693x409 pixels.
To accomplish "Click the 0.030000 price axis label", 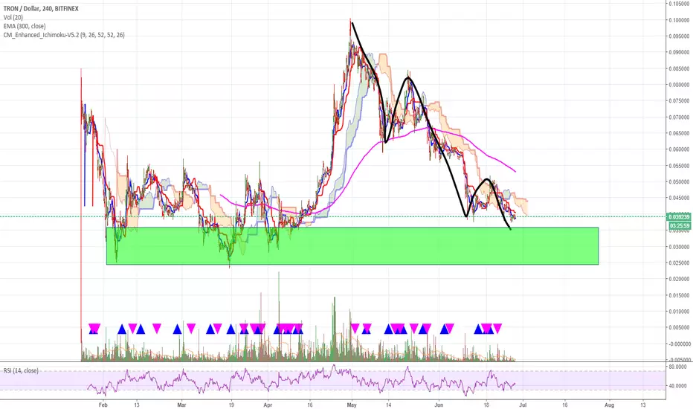I will (x=679, y=247).
